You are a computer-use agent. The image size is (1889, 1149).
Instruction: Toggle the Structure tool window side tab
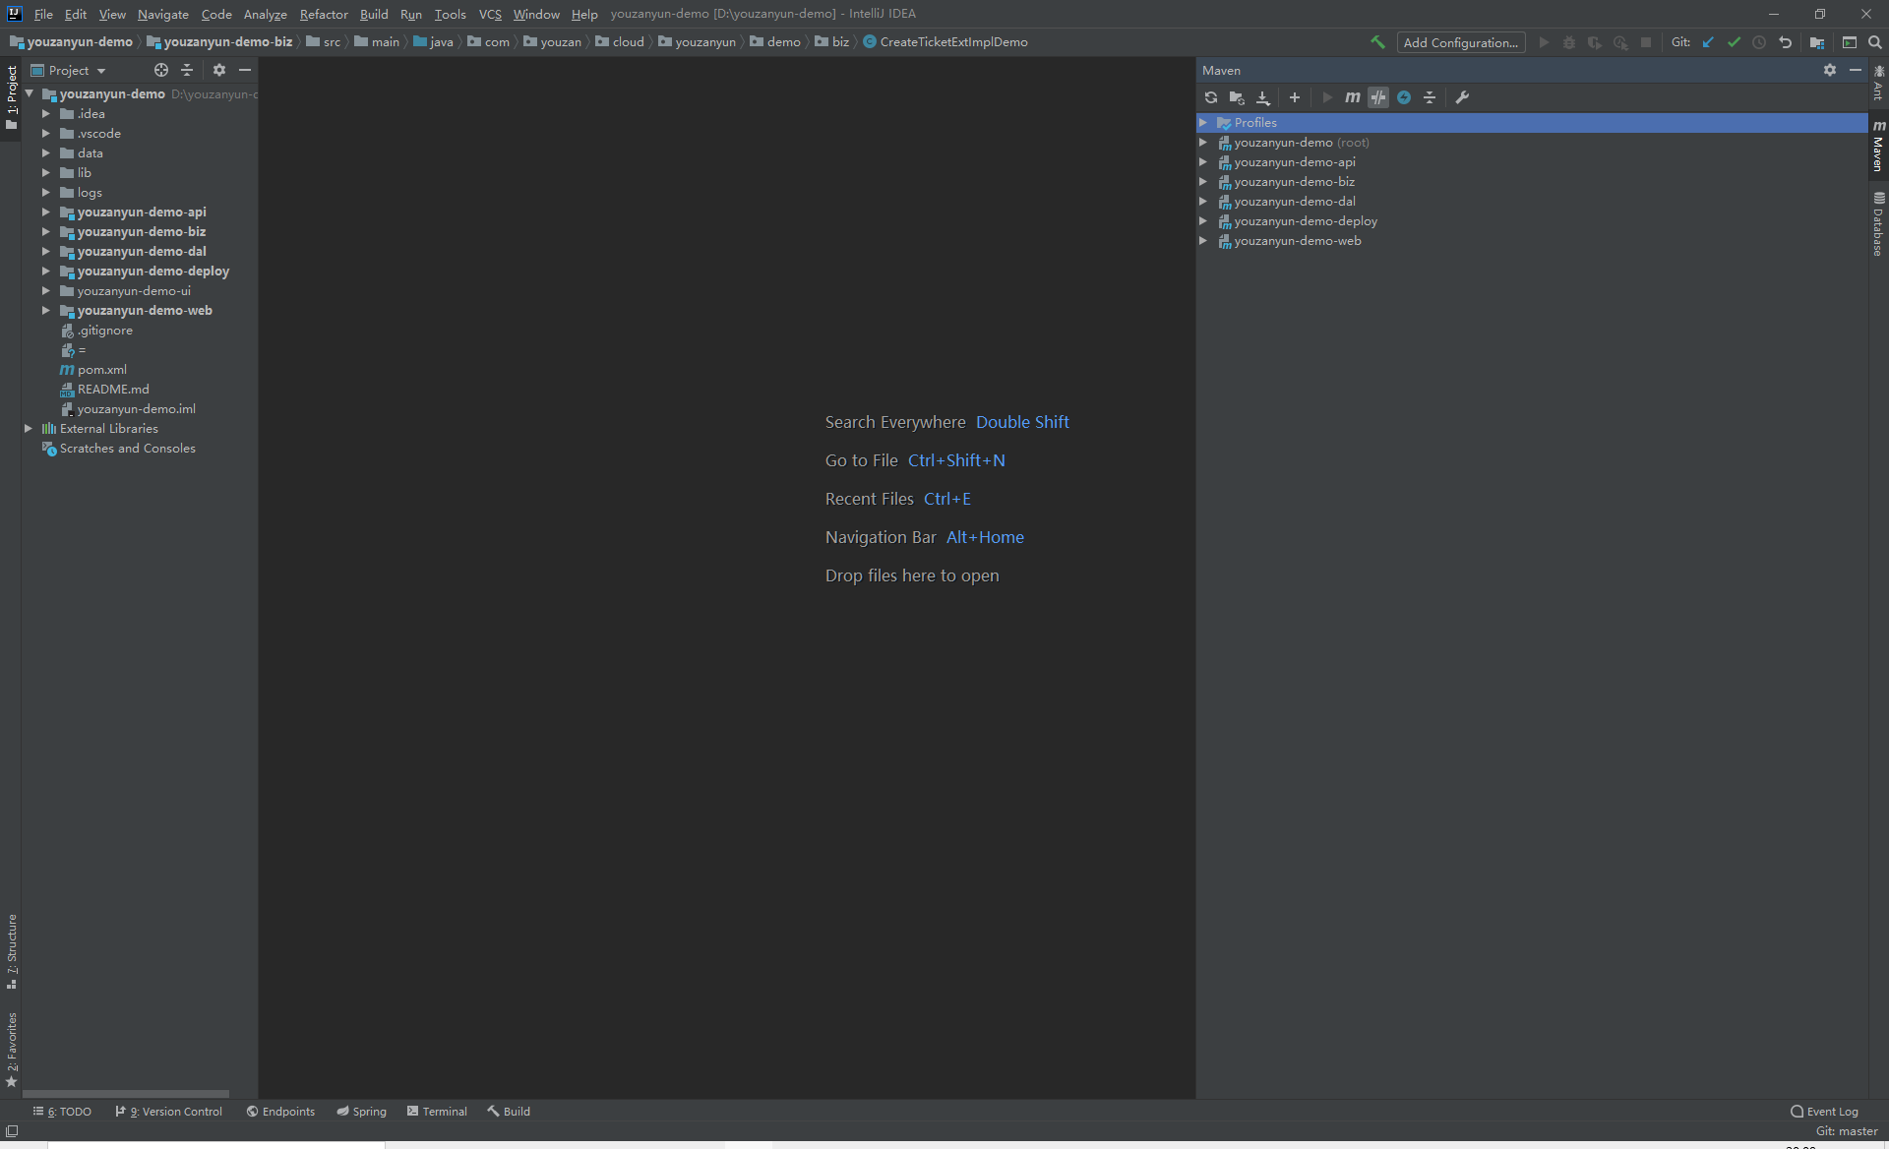[11, 951]
